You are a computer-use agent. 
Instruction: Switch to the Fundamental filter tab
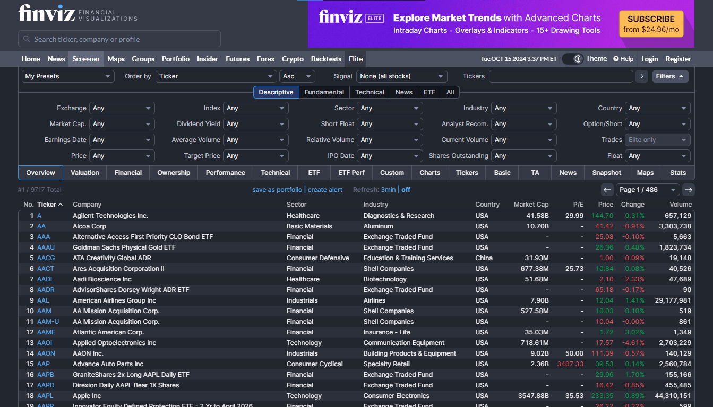(x=324, y=92)
